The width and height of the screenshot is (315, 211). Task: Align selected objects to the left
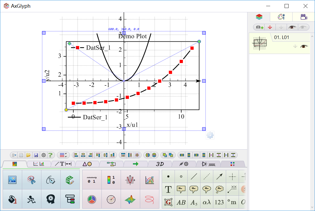[76, 155]
